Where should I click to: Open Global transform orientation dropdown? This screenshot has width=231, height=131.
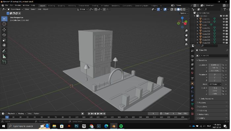(x=82, y=10)
